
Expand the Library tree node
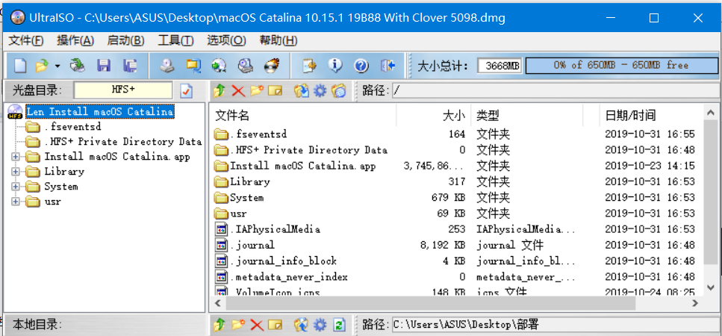coord(16,172)
